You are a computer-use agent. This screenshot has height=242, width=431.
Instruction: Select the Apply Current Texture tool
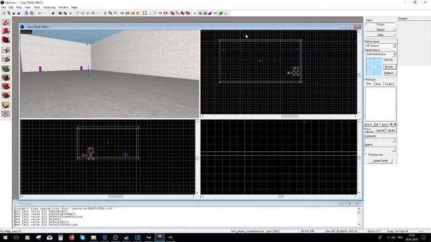(5, 77)
